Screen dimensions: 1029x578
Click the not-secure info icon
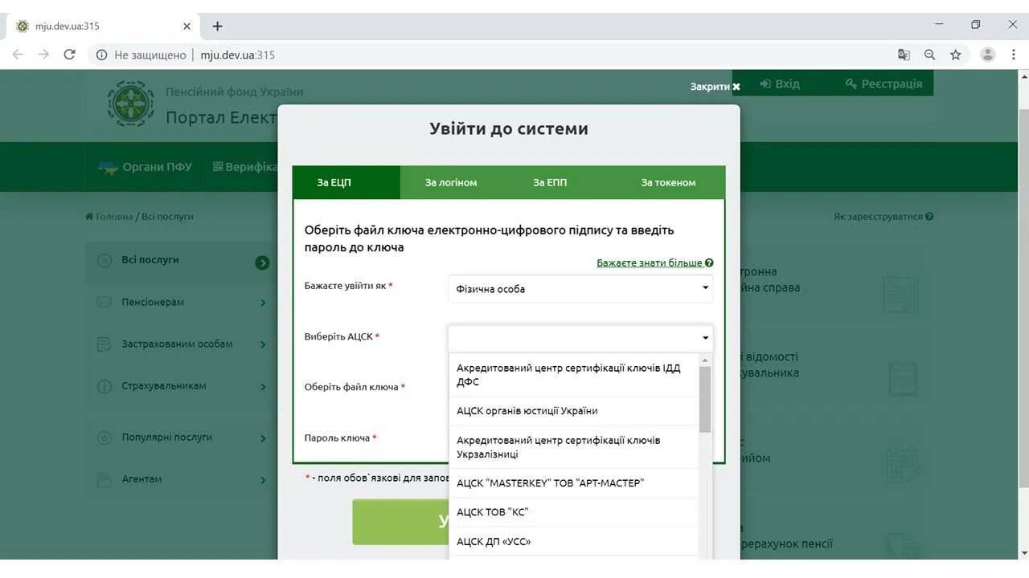pyautogui.click(x=102, y=55)
